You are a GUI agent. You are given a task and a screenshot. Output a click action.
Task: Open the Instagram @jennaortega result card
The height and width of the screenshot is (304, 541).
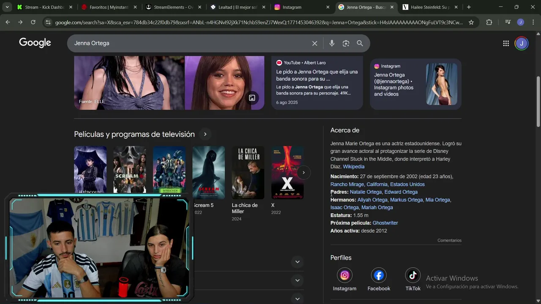pos(415,84)
